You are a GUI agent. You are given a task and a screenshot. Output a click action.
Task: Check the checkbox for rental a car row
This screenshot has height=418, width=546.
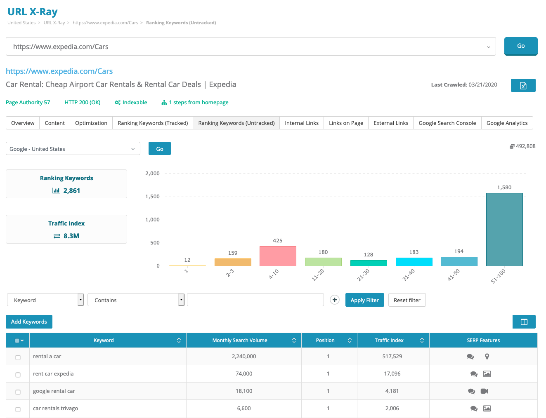pos(18,357)
